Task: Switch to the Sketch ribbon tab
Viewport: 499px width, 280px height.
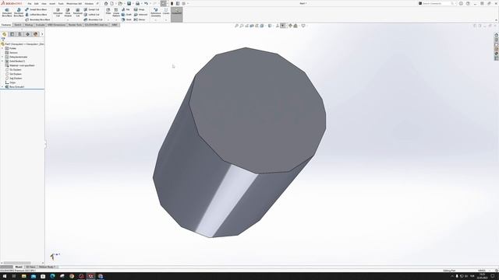Action: coord(18,25)
